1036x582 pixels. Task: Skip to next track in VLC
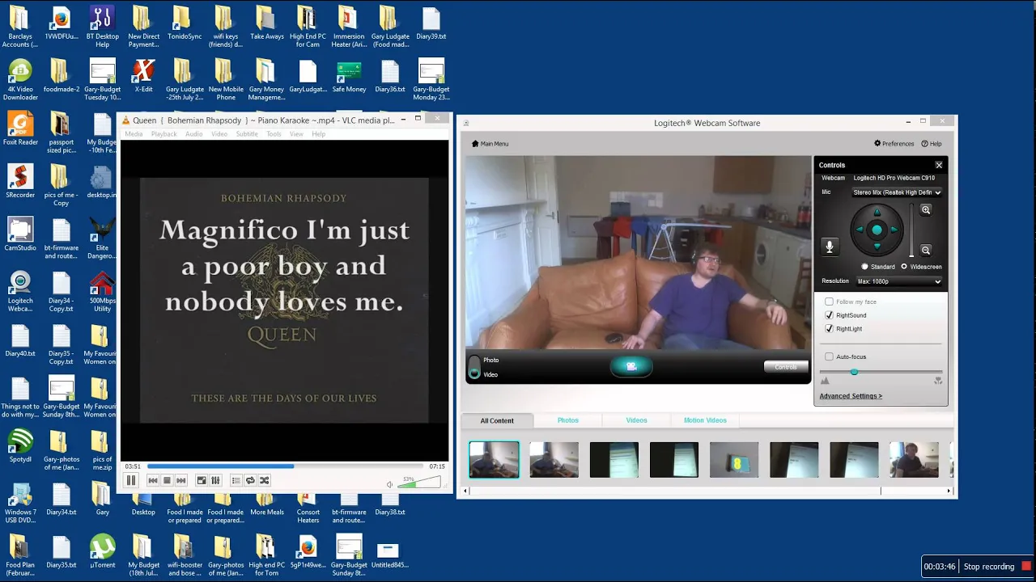pyautogui.click(x=181, y=480)
